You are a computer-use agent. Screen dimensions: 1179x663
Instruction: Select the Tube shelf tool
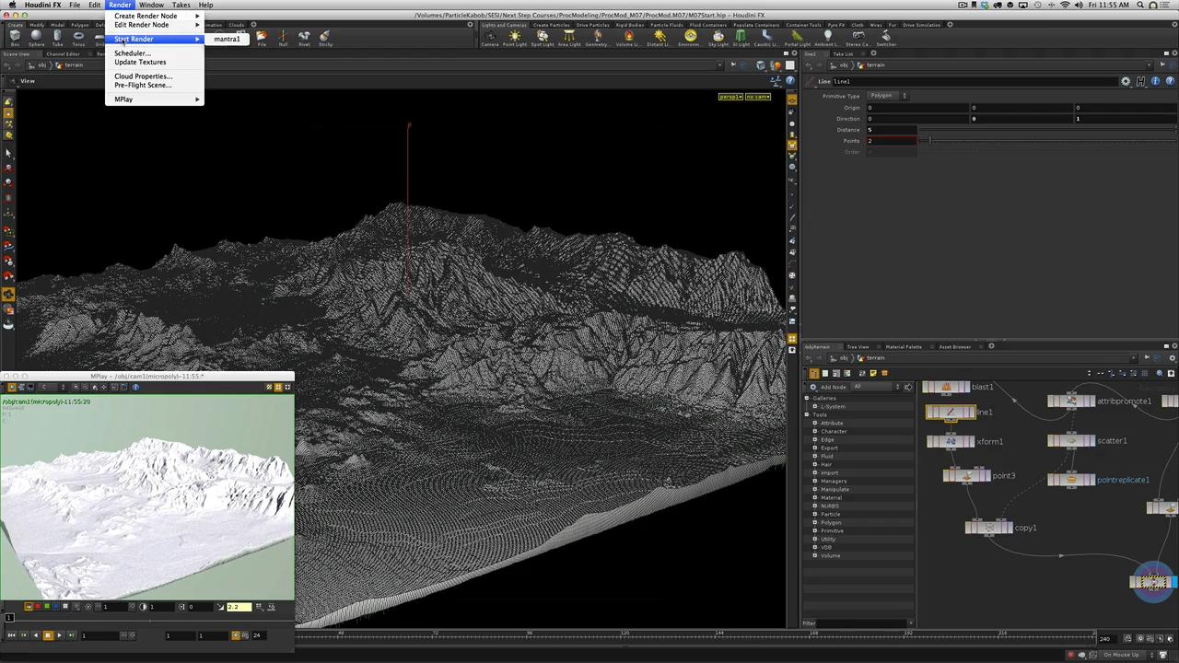[x=57, y=38]
